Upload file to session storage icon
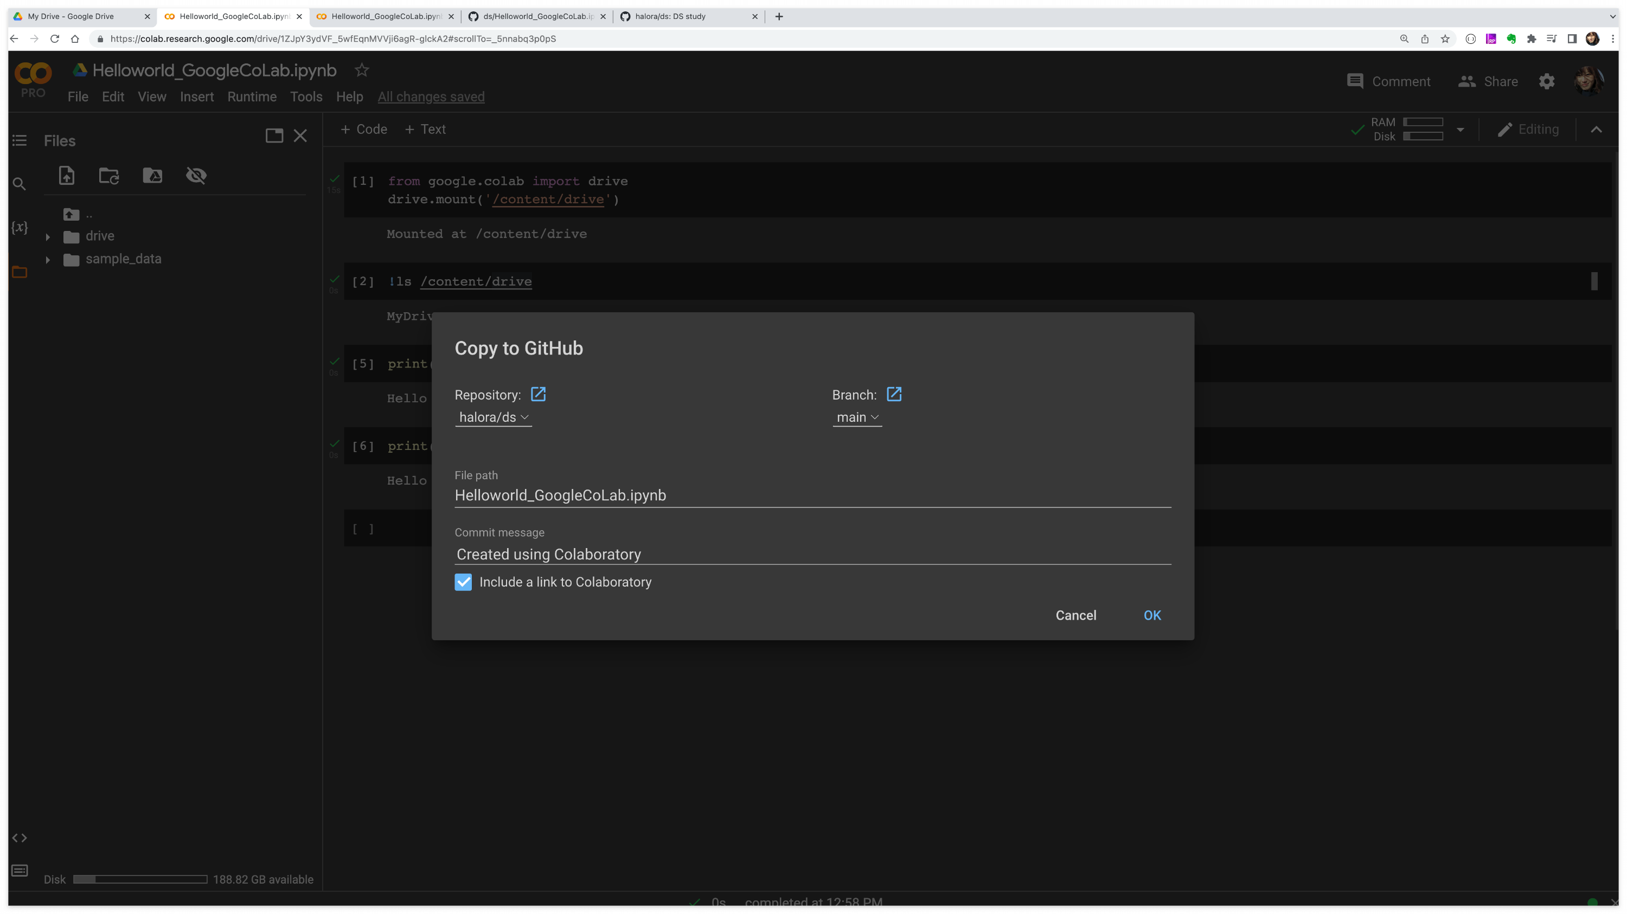1627x914 pixels. coord(66,176)
